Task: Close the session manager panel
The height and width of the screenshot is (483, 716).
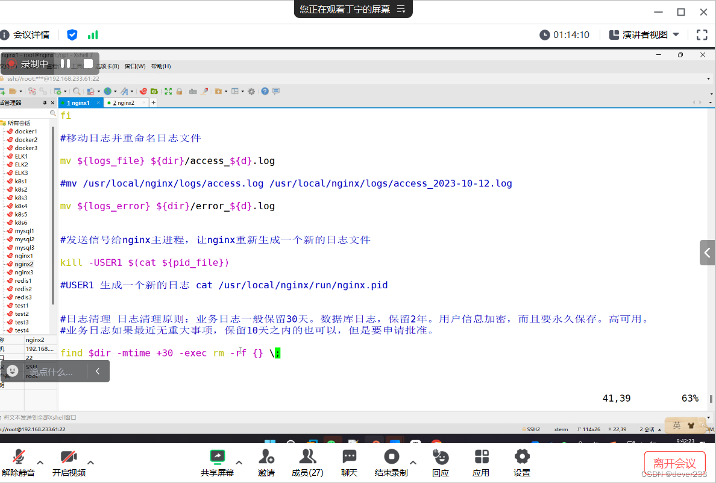Action: pyautogui.click(x=52, y=103)
